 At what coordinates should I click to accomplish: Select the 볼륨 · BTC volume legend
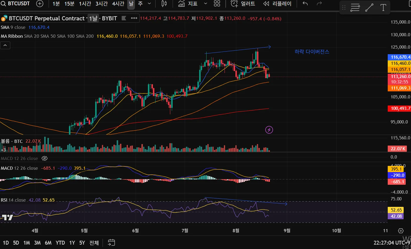(12, 141)
